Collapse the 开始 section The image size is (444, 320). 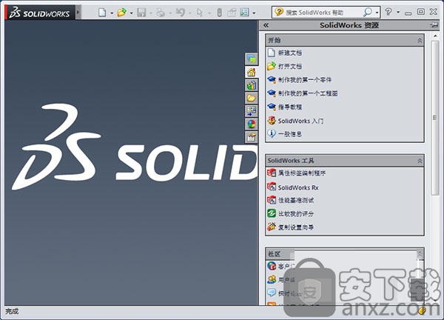tap(420, 41)
